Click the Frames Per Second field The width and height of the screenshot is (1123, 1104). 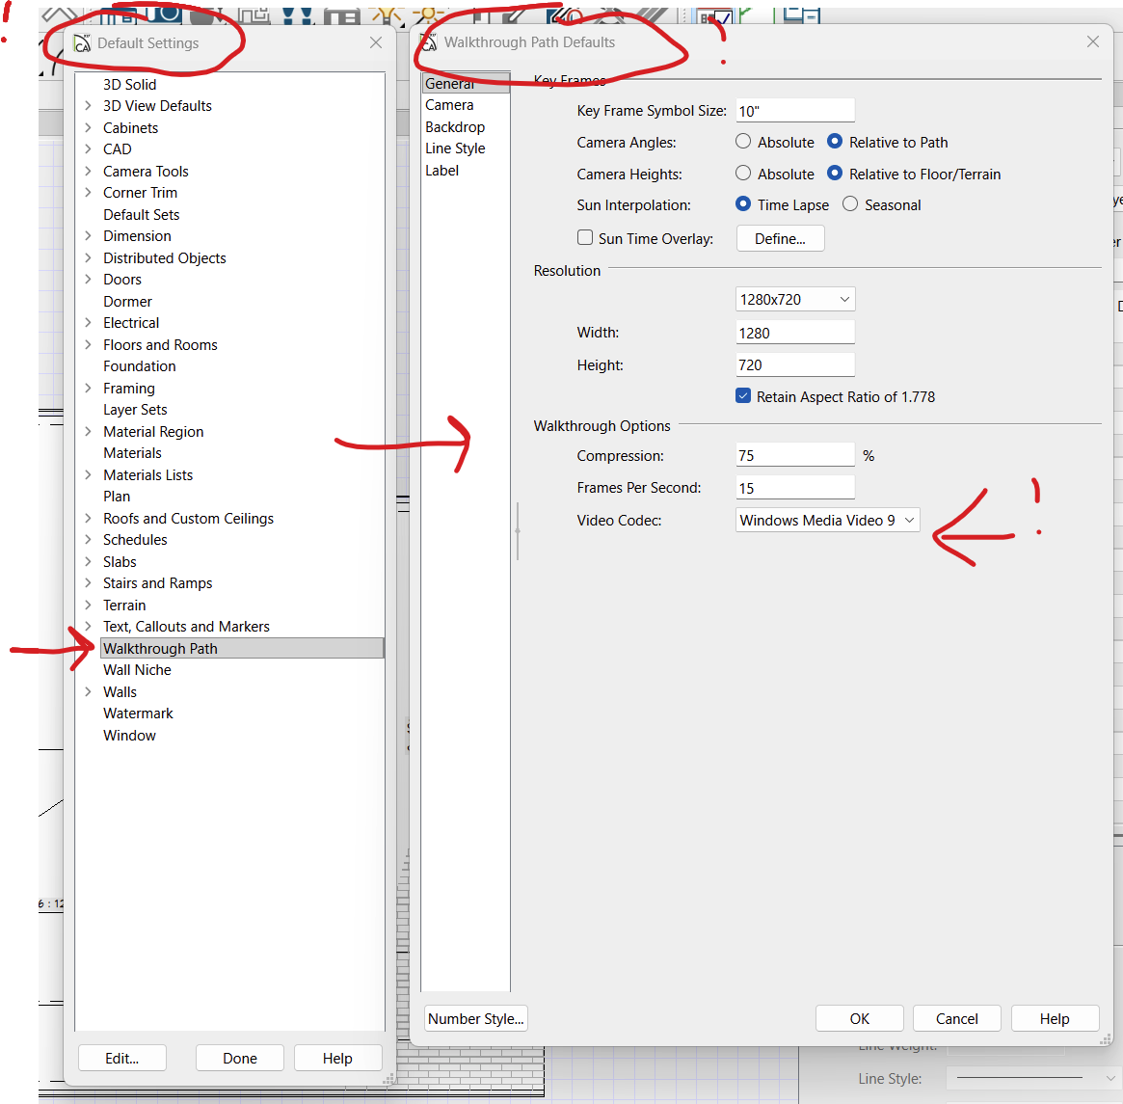pos(794,488)
